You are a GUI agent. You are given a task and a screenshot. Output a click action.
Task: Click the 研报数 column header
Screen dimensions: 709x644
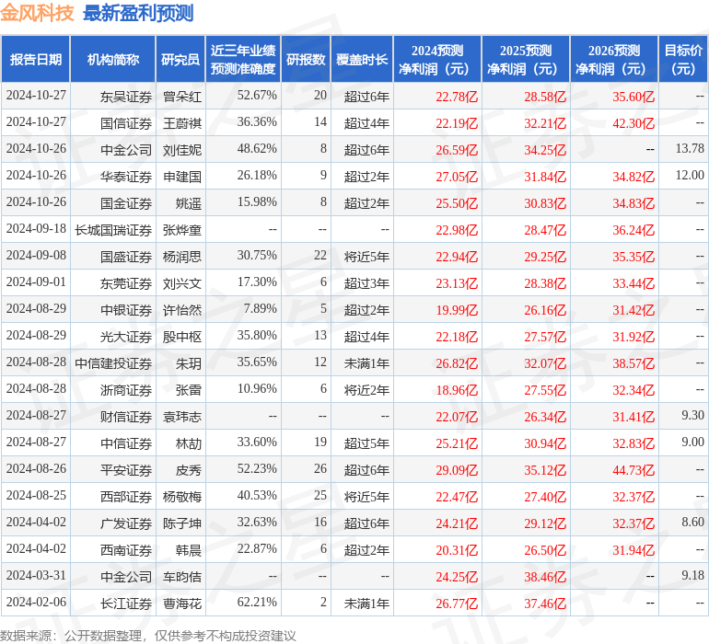[x=306, y=59]
